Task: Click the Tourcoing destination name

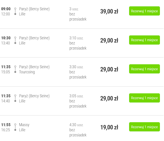Action: pos(27,72)
